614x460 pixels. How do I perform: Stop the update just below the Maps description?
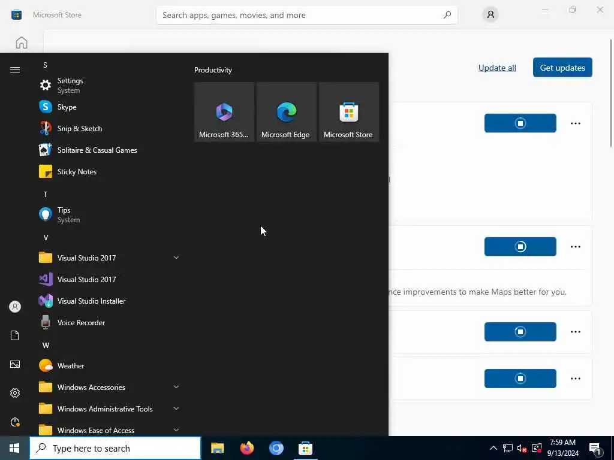pyautogui.click(x=520, y=332)
